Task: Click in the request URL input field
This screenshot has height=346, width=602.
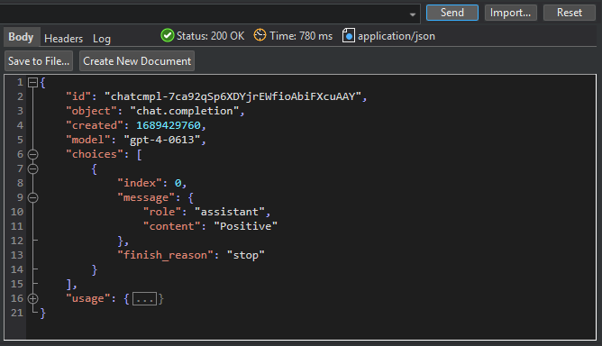Action: point(204,14)
